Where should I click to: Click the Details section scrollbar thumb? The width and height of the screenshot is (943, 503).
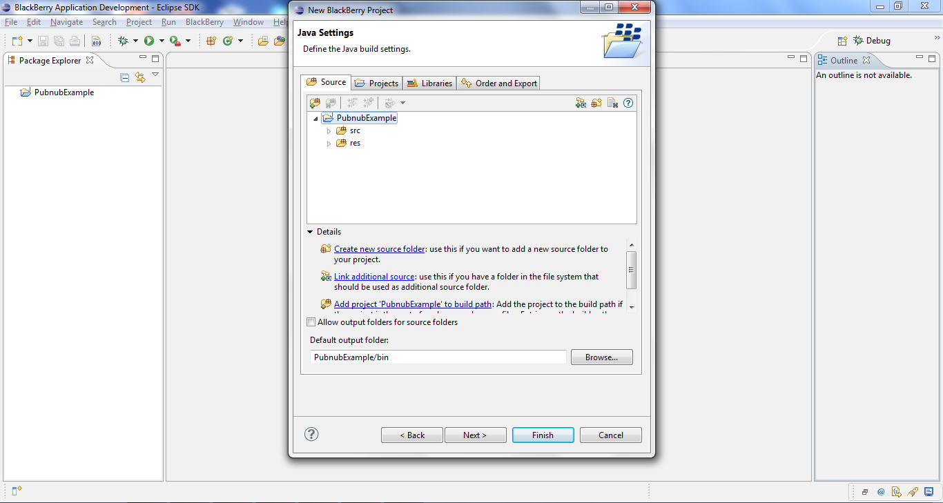tap(631, 270)
